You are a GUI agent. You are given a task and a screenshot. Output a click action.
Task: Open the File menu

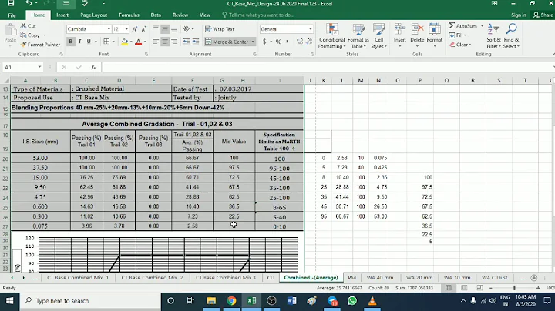(x=12, y=15)
